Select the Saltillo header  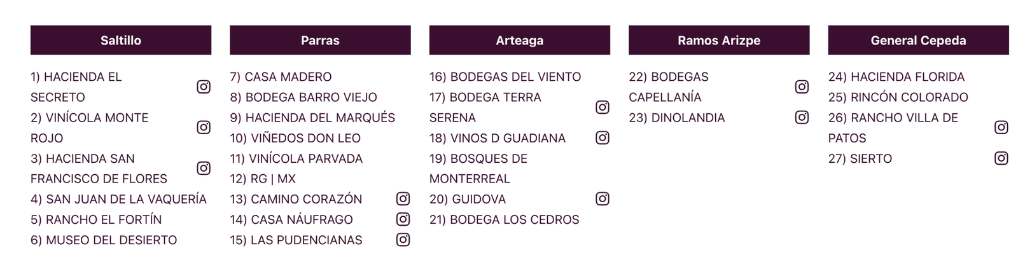point(121,40)
